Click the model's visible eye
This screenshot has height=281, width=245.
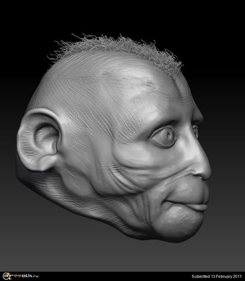pos(165,136)
